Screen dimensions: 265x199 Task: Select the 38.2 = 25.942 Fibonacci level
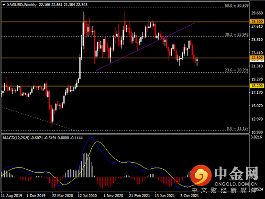tap(236, 34)
